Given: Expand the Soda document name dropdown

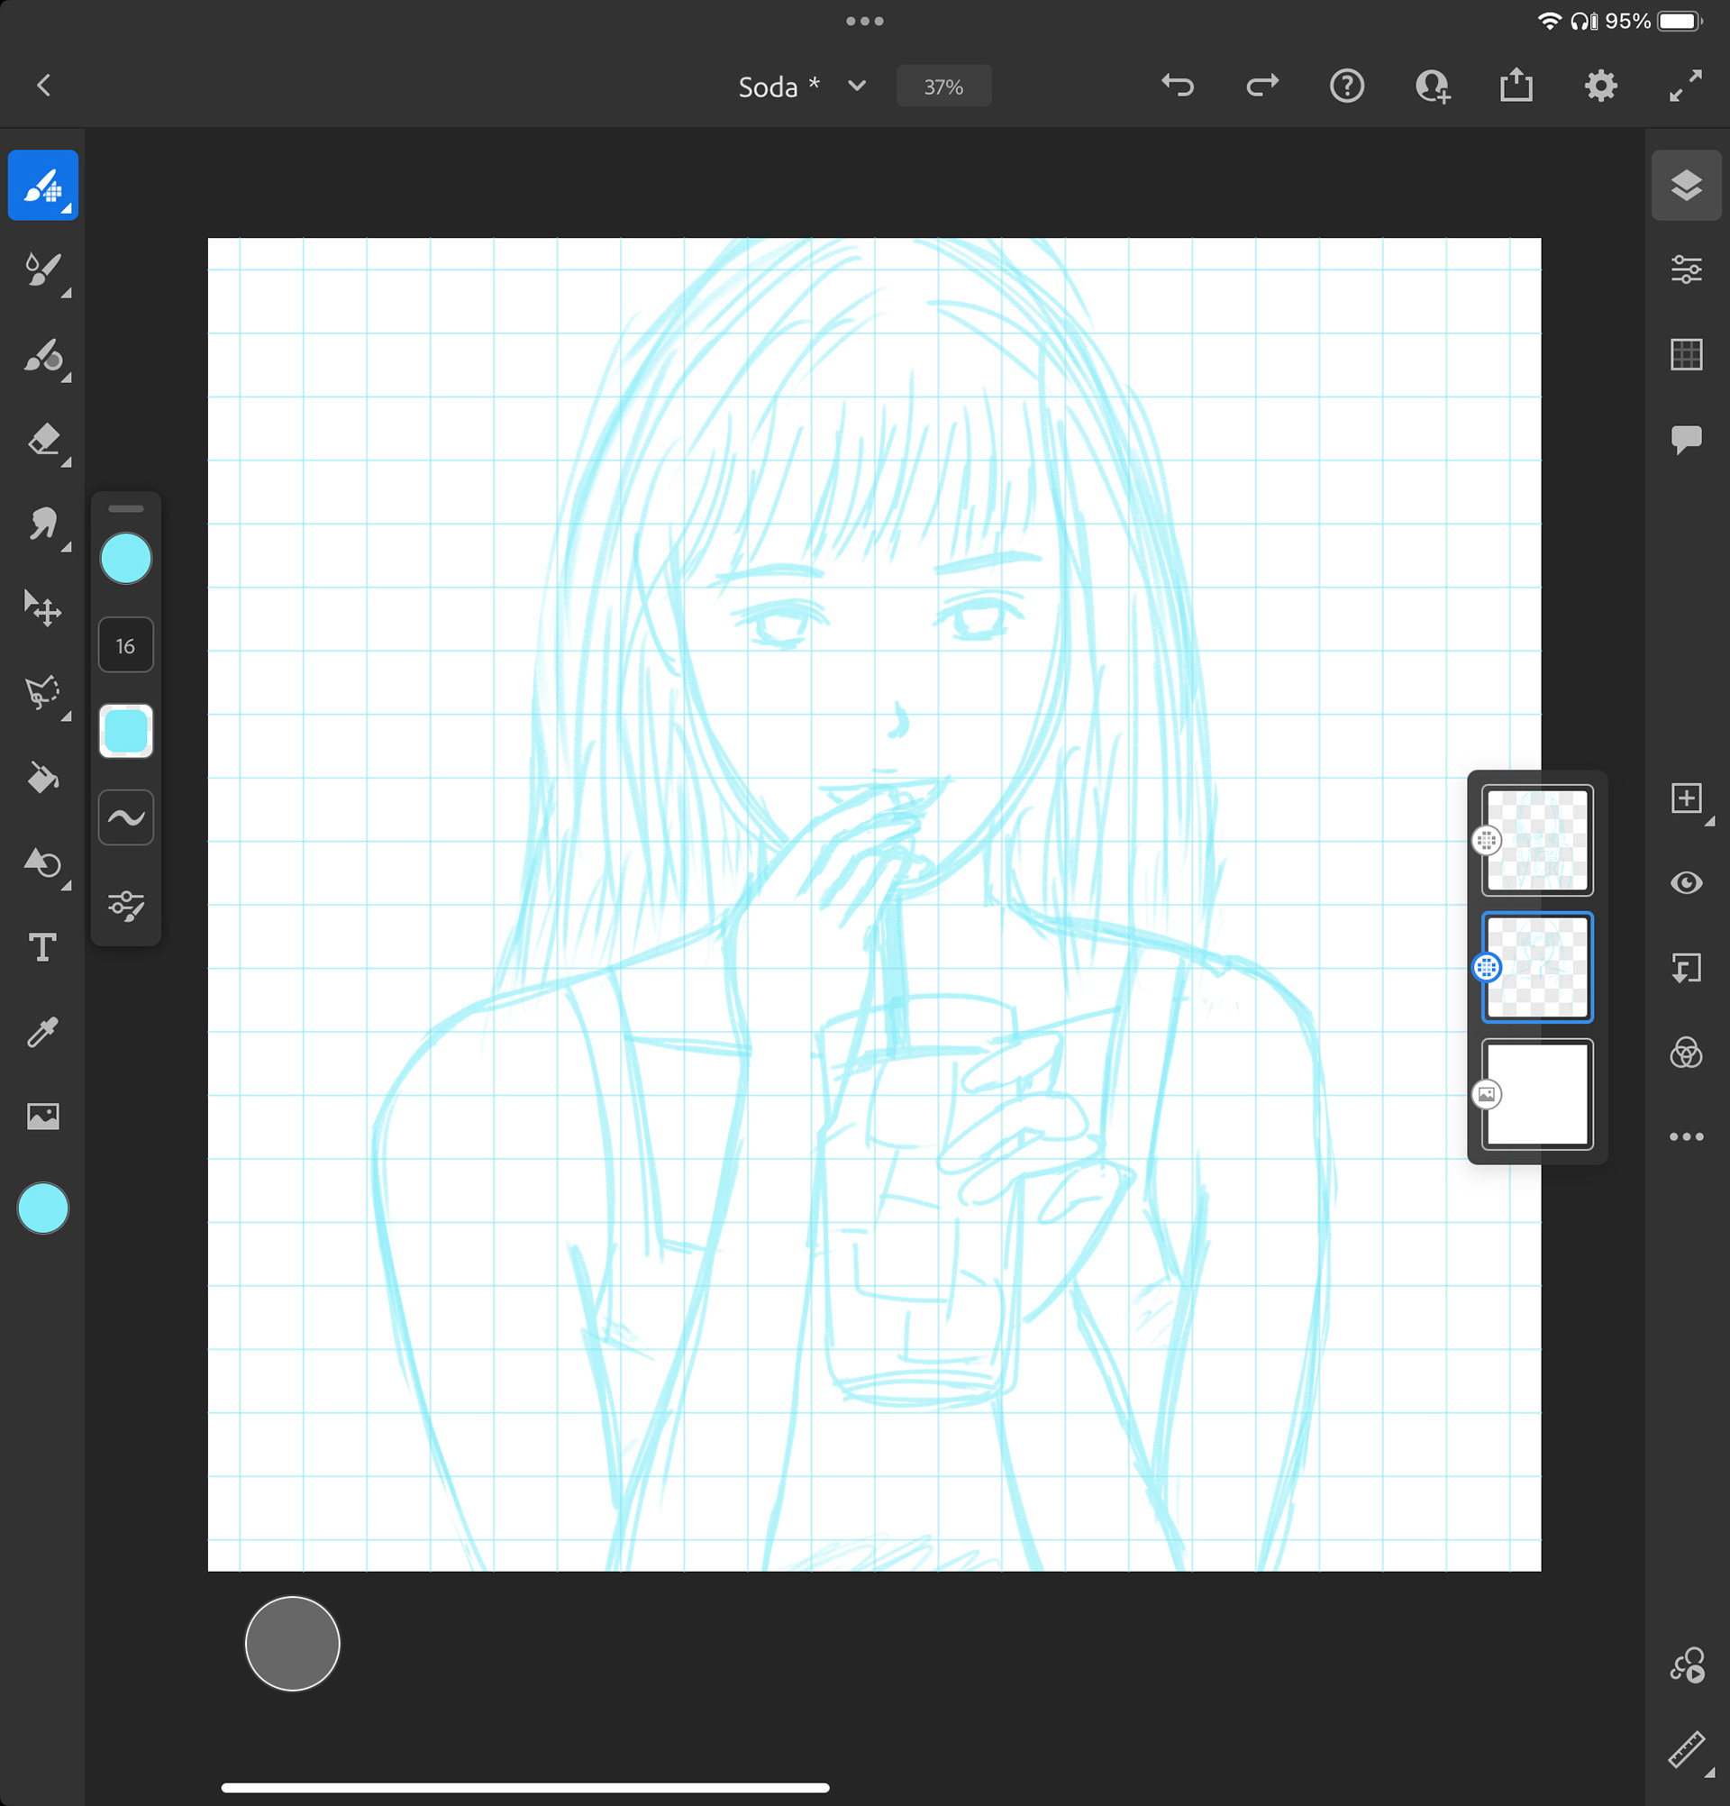Looking at the screenshot, I should 857,86.
